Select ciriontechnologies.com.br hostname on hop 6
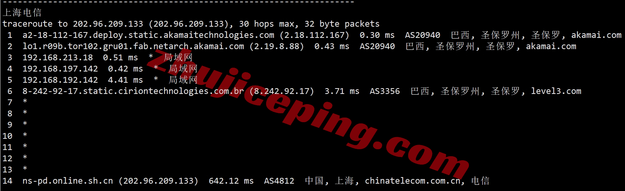 [133, 91]
